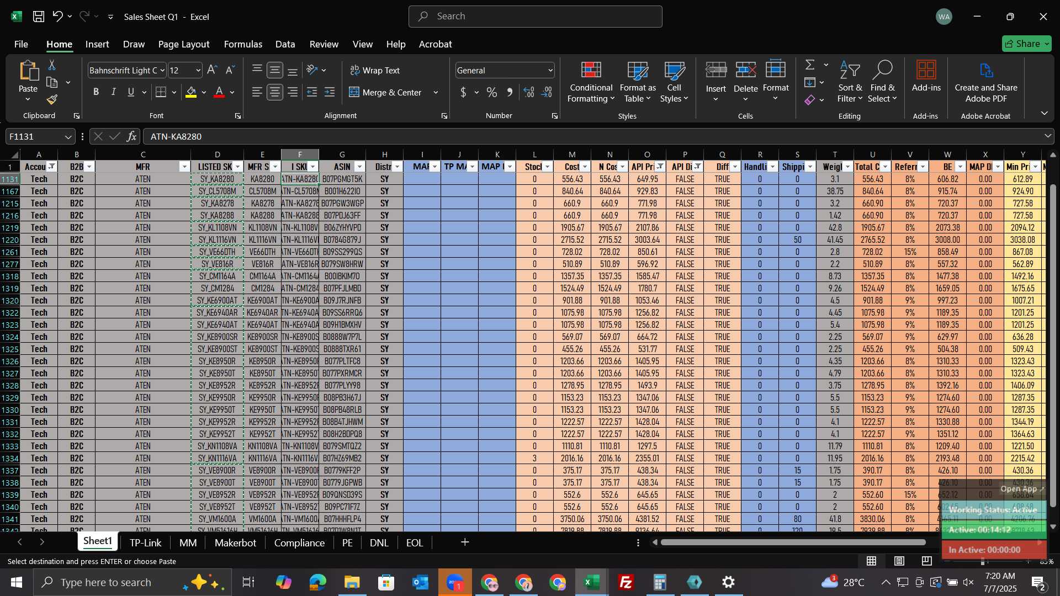Switch to the TP-Link sheet tab
This screenshot has height=596, width=1060.
[145, 543]
